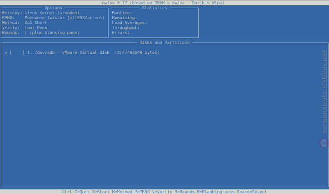Click the Runtime label in Statistics
Screen dimensions: 329x194
tap(122, 13)
